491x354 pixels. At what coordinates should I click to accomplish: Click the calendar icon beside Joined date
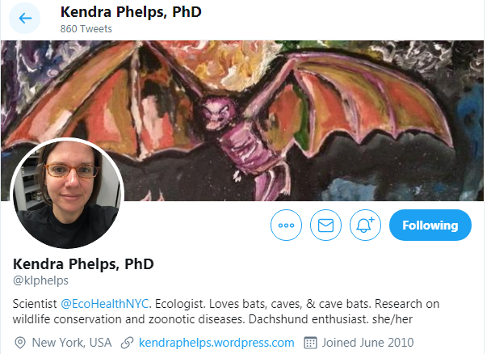pos(310,343)
